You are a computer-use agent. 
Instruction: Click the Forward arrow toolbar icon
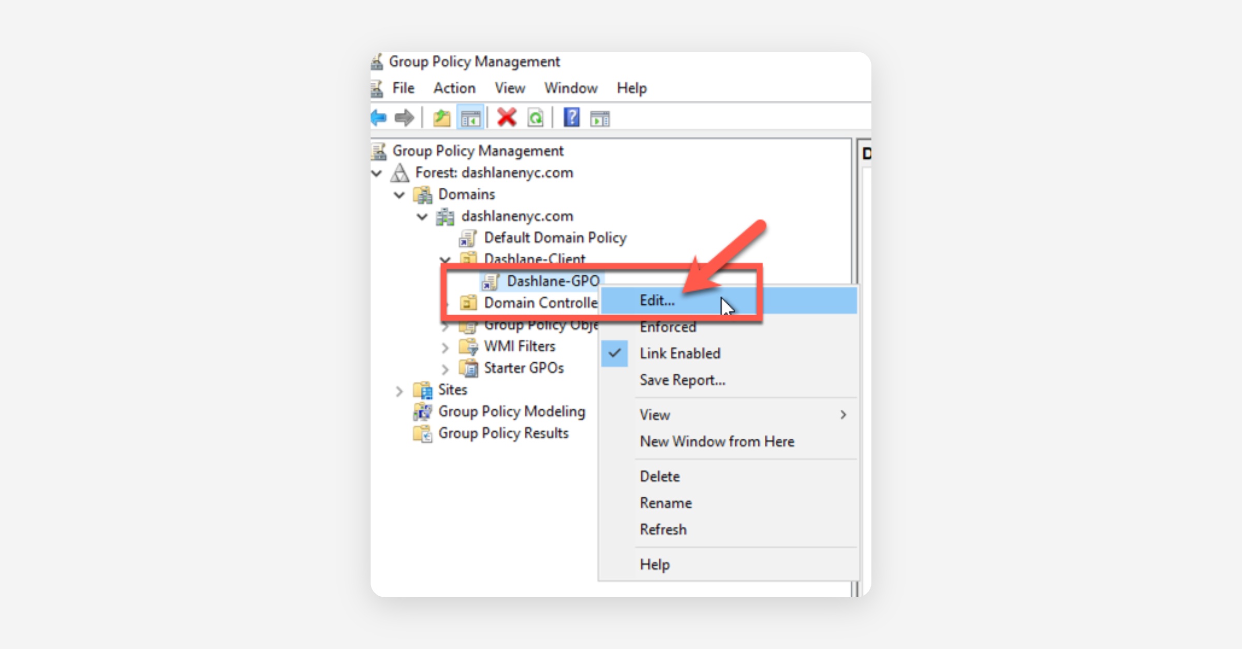[x=404, y=118]
